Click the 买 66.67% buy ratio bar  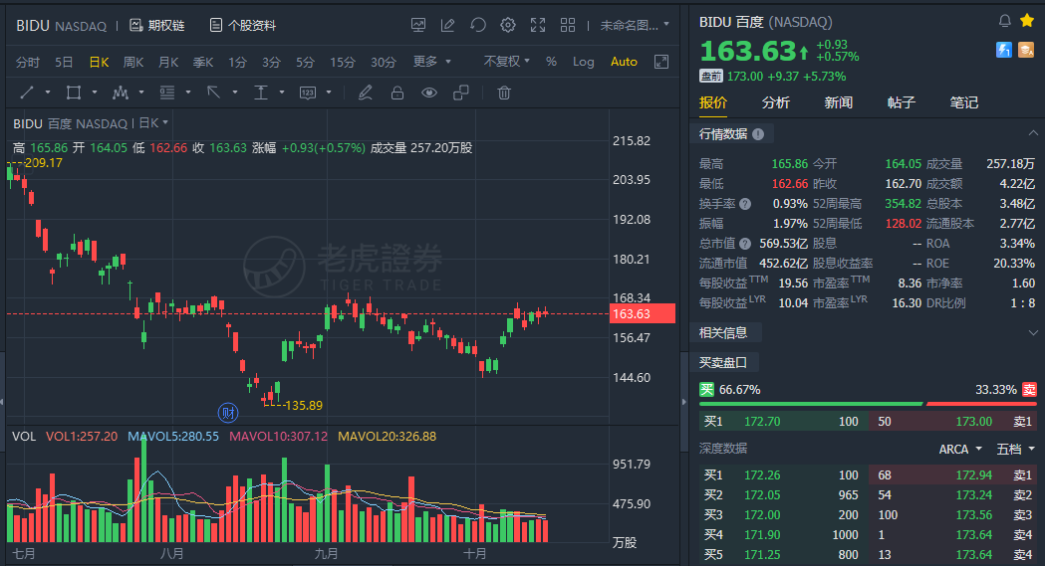pyautogui.click(x=811, y=403)
